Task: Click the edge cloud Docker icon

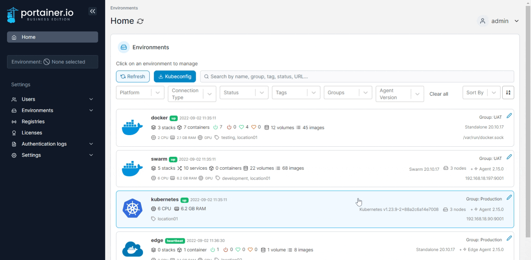Action: point(133,249)
